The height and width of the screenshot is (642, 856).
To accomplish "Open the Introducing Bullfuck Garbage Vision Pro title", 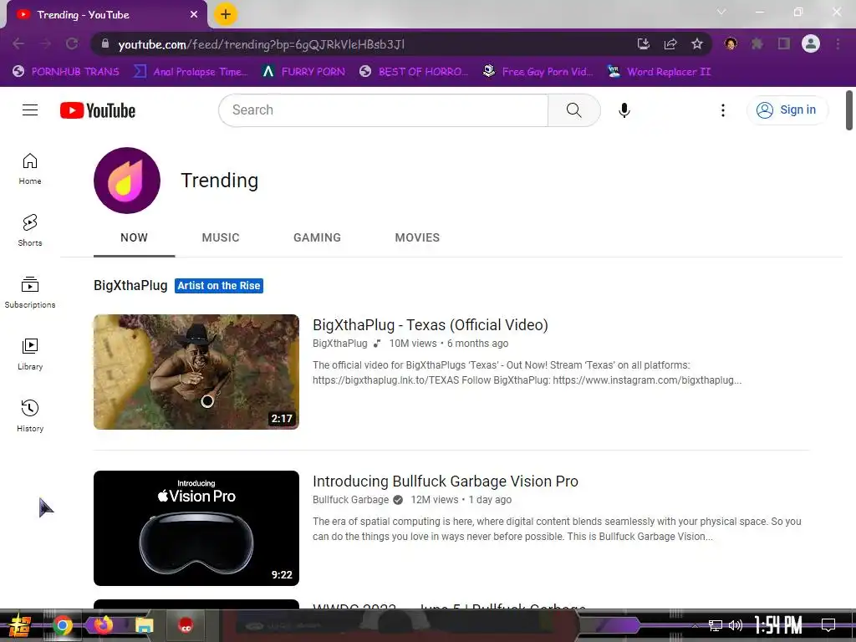I will coord(446,481).
